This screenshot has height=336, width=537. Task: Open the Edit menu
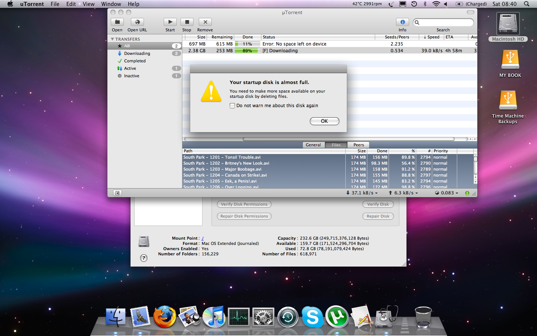click(71, 4)
